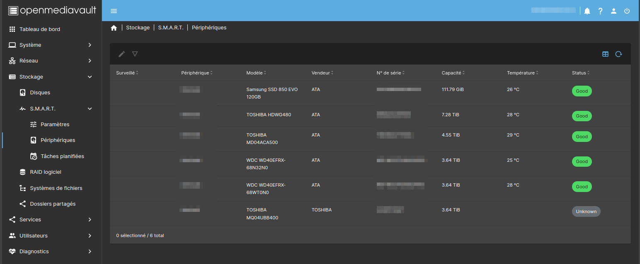Open Tâches planifiées in the sidebar
The image size is (640, 264).
coord(62,156)
